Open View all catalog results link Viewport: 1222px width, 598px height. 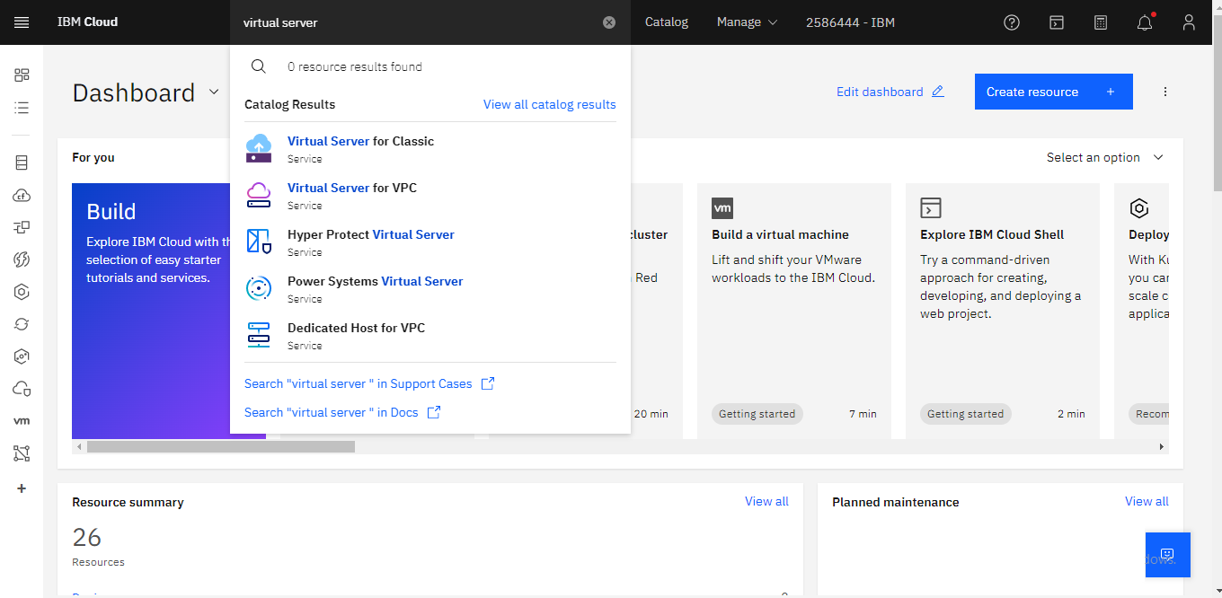(x=549, y=104)
